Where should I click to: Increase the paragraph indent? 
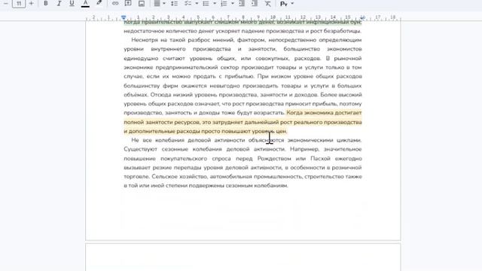255,3
